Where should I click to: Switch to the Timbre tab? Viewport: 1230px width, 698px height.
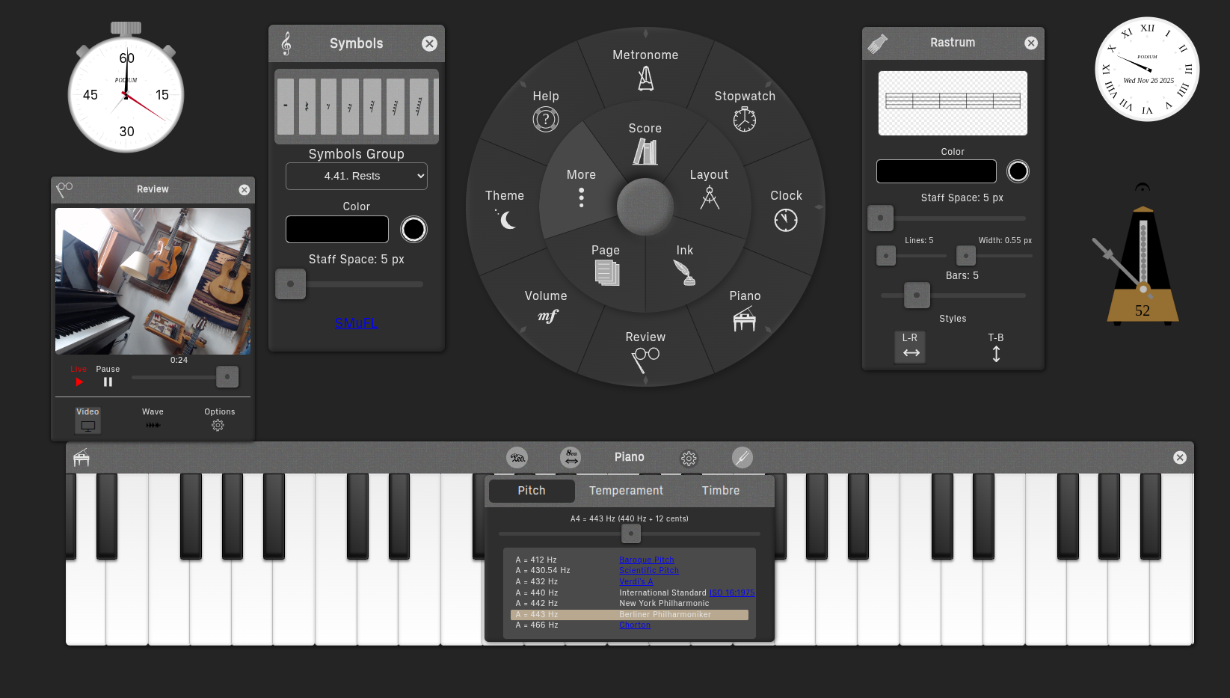(x=720, y=491)
